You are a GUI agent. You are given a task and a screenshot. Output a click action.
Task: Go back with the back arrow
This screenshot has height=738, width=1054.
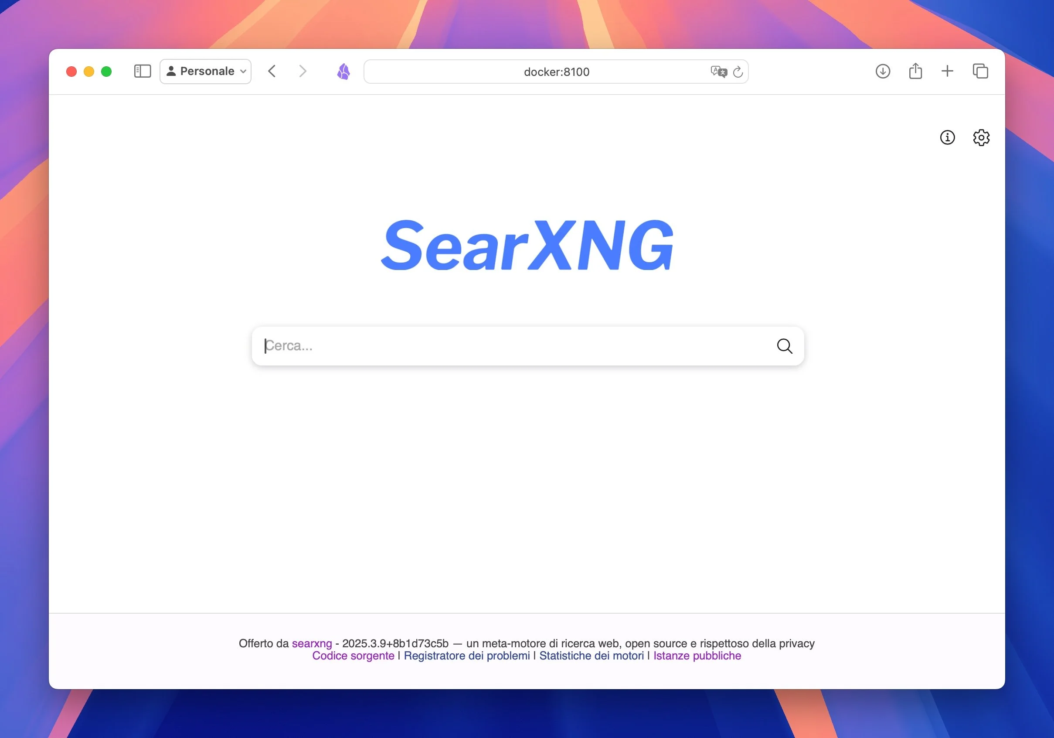click(272, 71)
